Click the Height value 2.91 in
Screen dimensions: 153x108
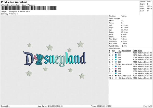pos(149,6)
